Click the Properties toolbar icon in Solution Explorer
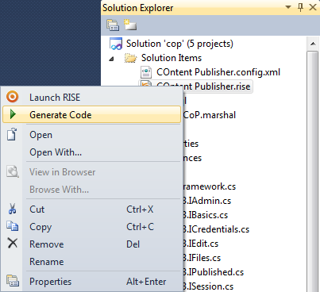The image size is (320, 292). 113,25
